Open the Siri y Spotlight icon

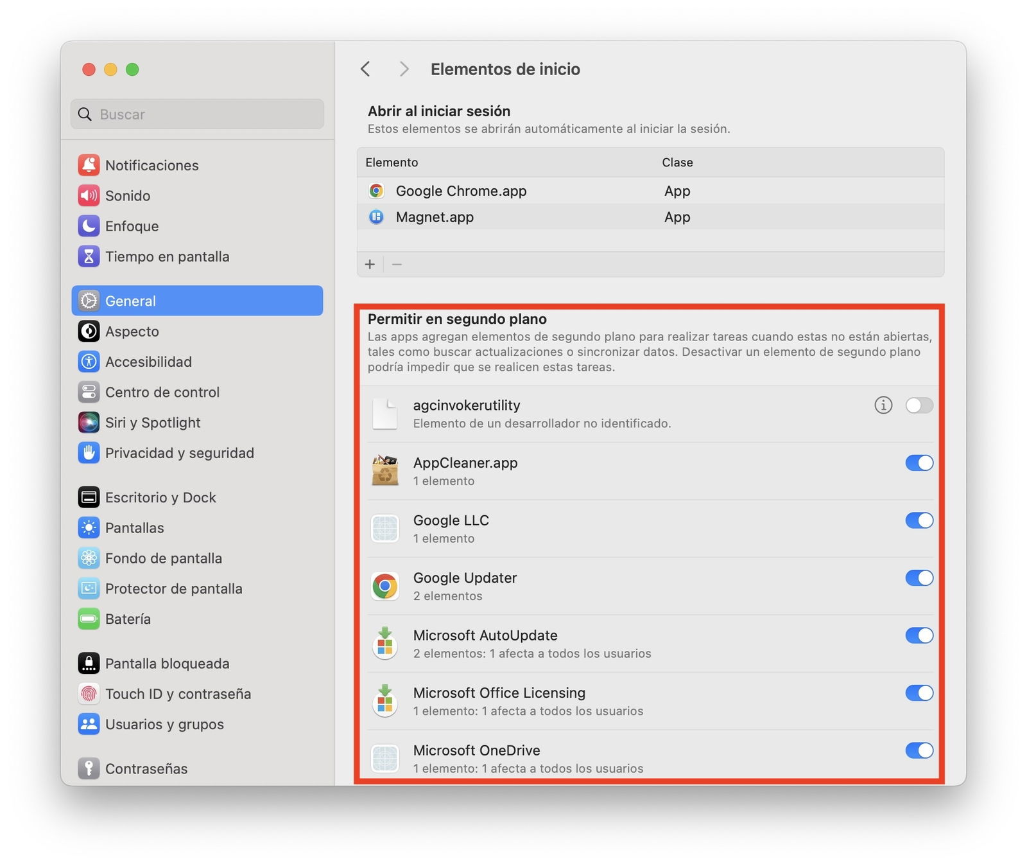click(89, 423)
